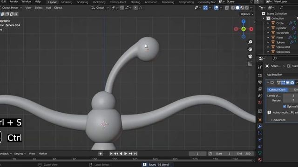Open the Tool properties tab
Image resolution: width=298 pixels, height=167 pixels.
260,67
